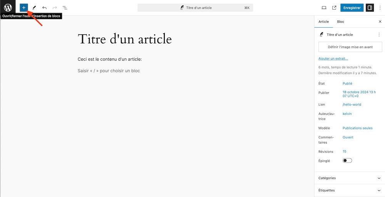385x197 pixels.
Task: Open the document overview list view
Action: click(65, 8)
